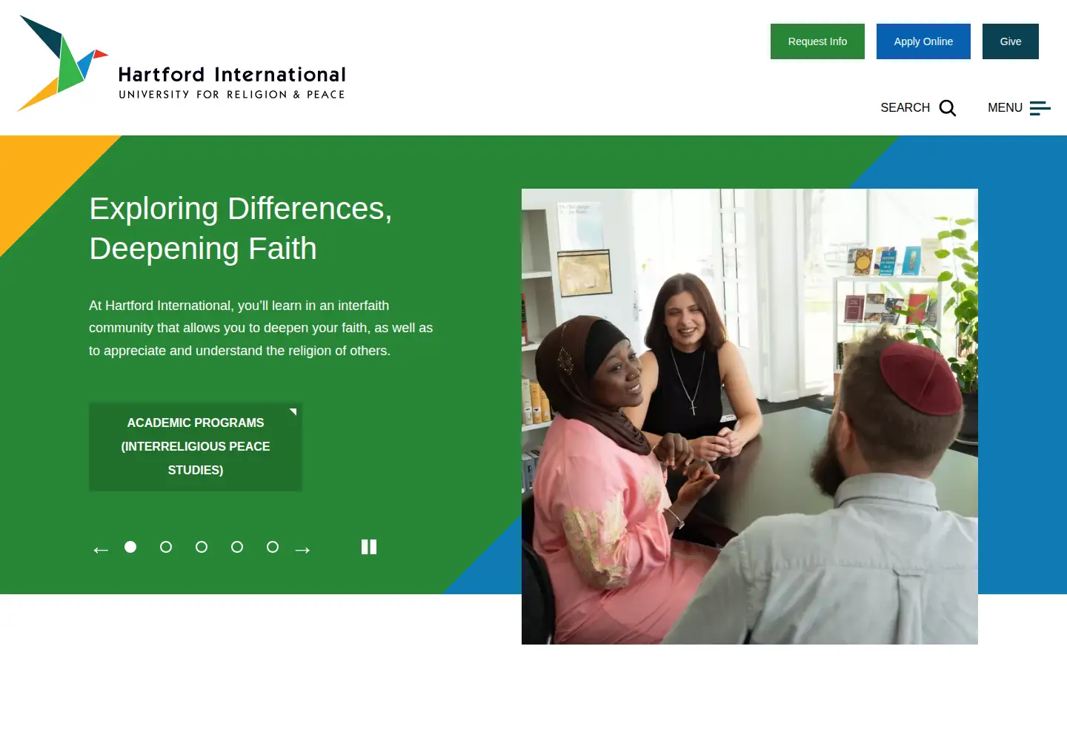1067x740 pixels.
Task: Select the first carousel slide dot
Action: 130,547
